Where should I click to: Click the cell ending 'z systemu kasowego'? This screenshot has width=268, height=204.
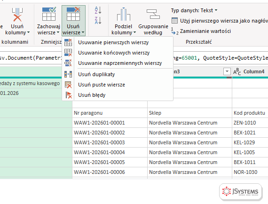[x=31, y=83]
